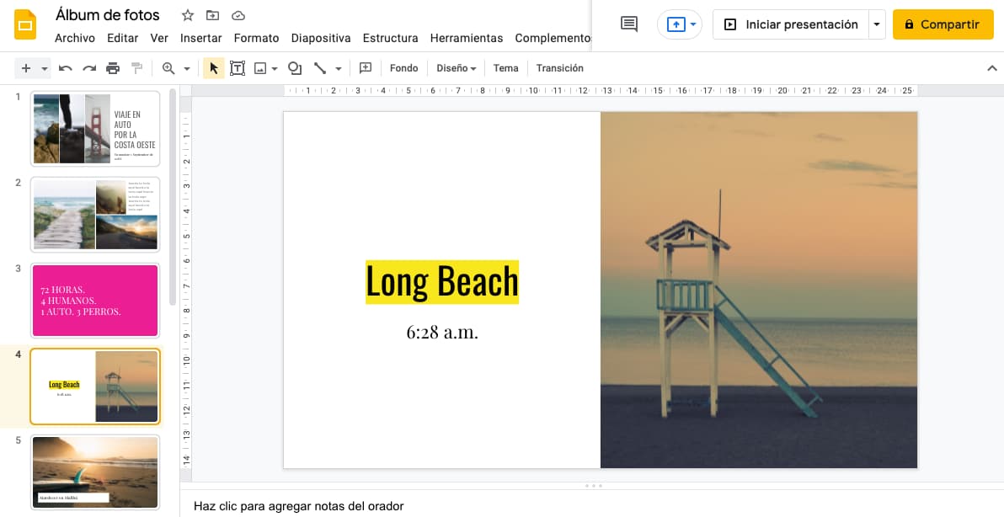Screen dimensions: 1004x517
Task: Select the shape tool
Action: (294, 67)
